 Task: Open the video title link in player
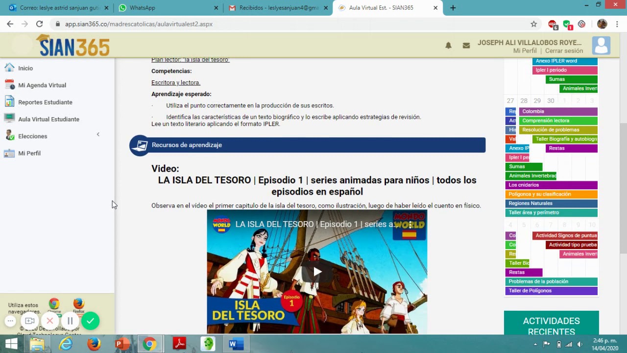click(316, 225)
